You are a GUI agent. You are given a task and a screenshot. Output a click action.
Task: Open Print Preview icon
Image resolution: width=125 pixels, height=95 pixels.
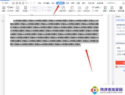click(x=23, y=3)
